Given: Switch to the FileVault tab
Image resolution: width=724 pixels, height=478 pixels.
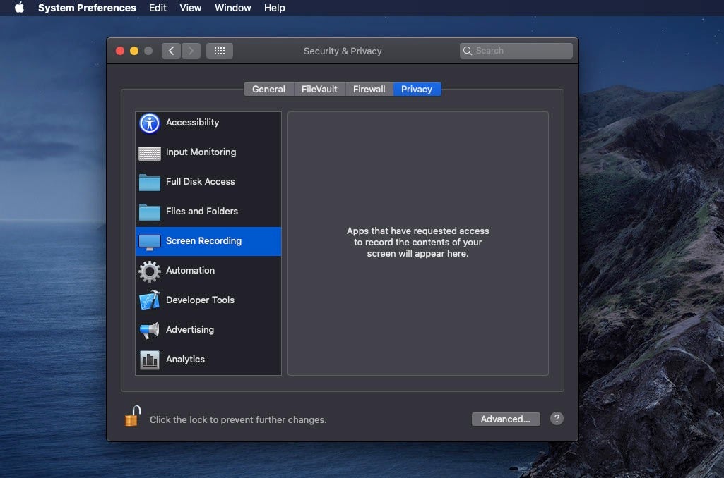Looking at the screenshot, I should pos(319,89).
